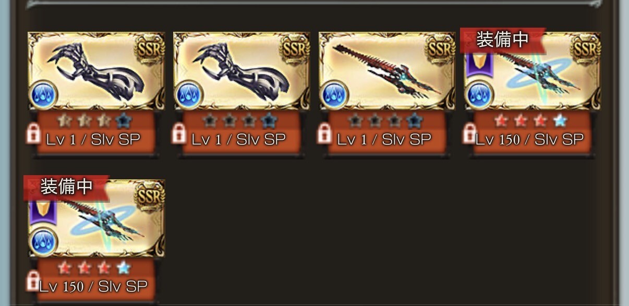Toggle the lock on the unequipped Lv 1 spear
This screenshot has height=306, width=629.
[325, 134]
